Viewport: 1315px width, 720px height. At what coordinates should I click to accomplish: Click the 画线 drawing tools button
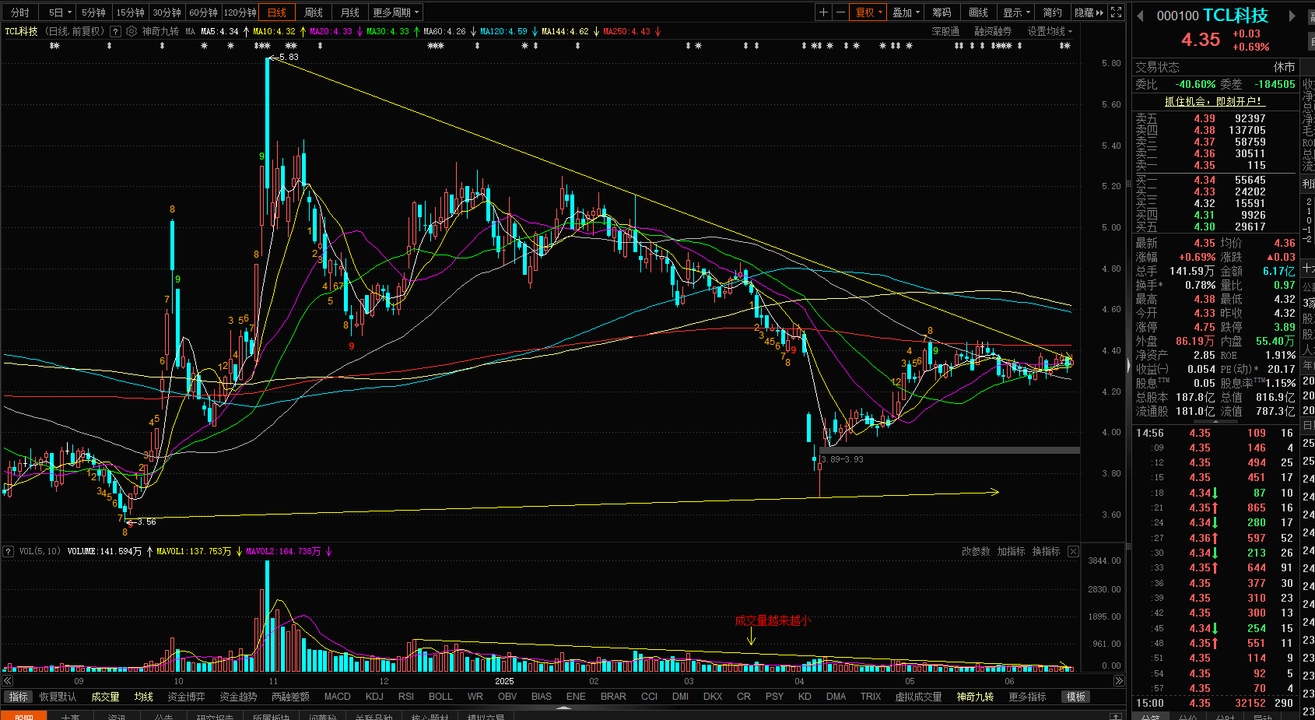979,12
